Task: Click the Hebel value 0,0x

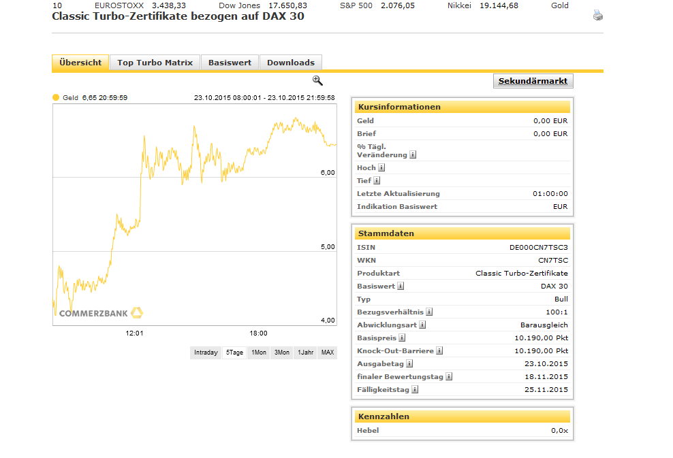Action: 560,430
